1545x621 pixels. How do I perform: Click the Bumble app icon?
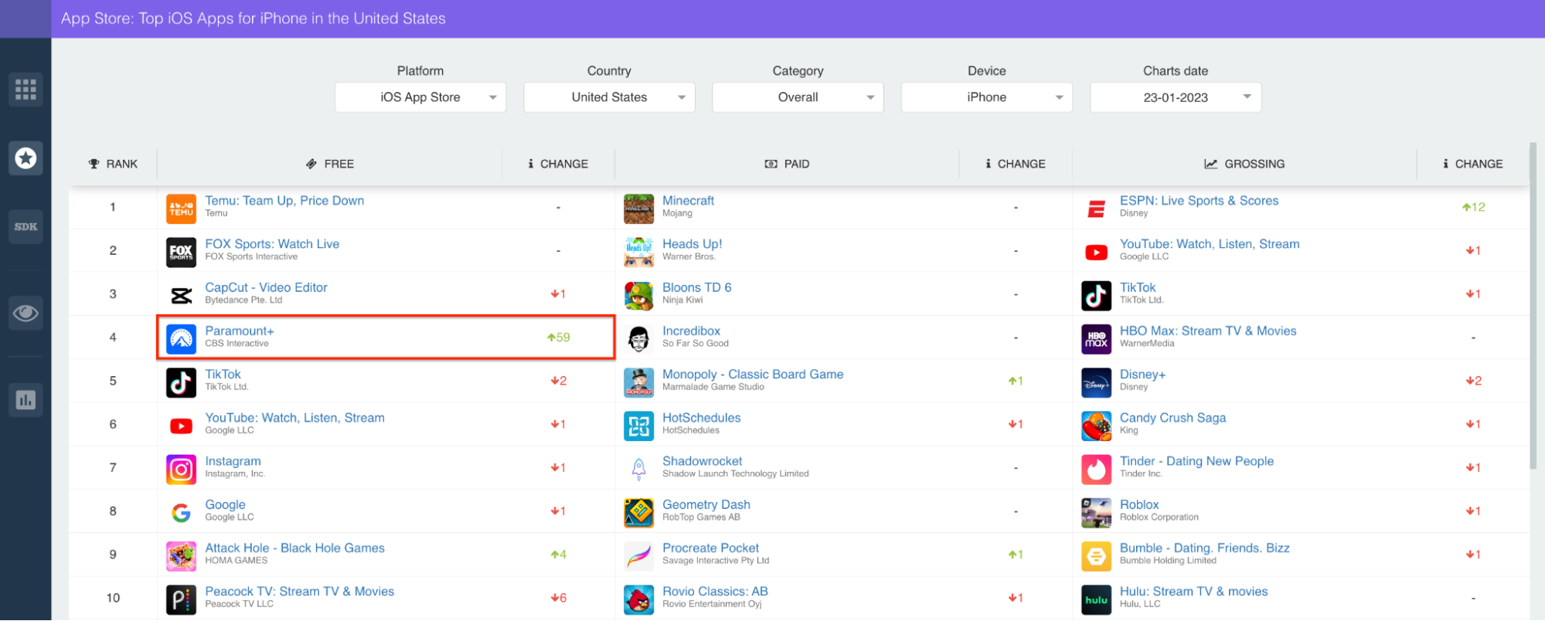coord(1096,555)
